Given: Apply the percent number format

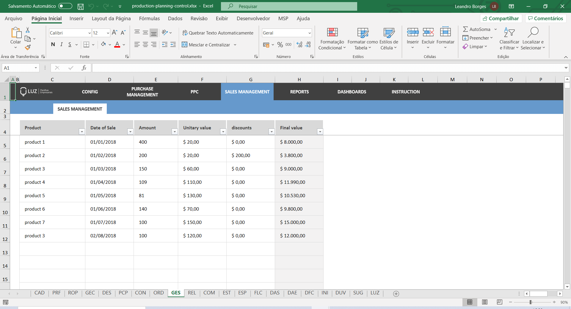Looking at the screenshot, I should (280, 45).
